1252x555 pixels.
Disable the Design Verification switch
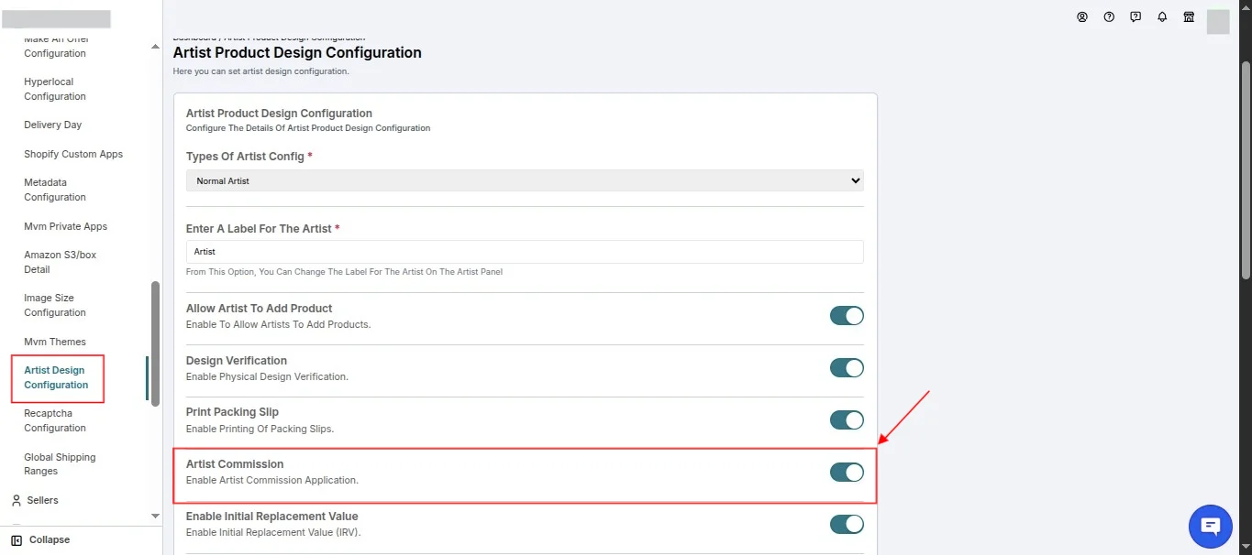pyautogui.click(x=847, y=368)
